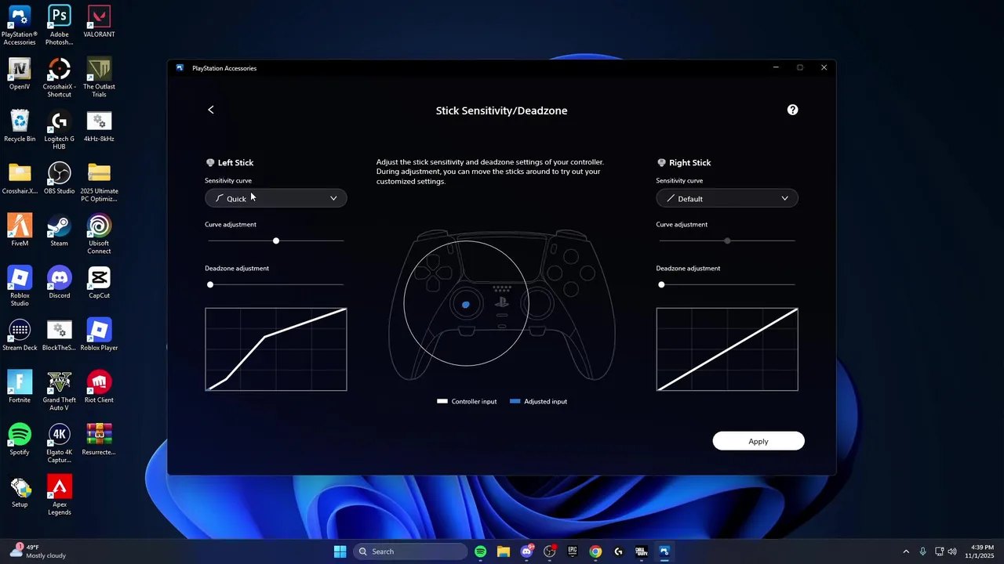Open Steam desktop icon
This screenshot has height=564, width=1004.
pyautogui.click(x=59, y=230)
